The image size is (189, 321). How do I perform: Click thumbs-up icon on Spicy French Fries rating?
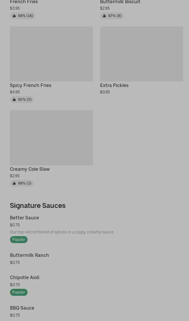click(x=14, y=100)
